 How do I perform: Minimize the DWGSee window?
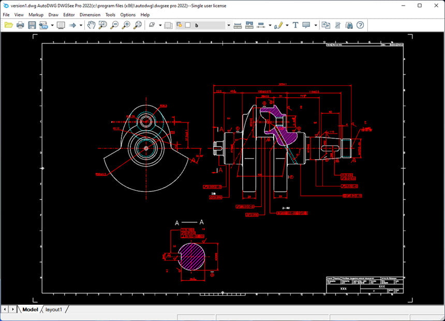coord(403,5)
